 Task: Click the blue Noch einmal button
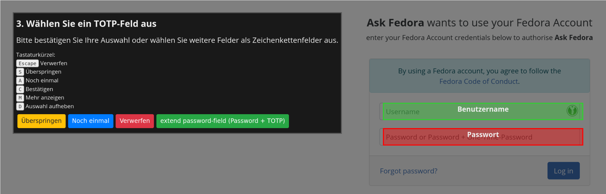point(91,121)
